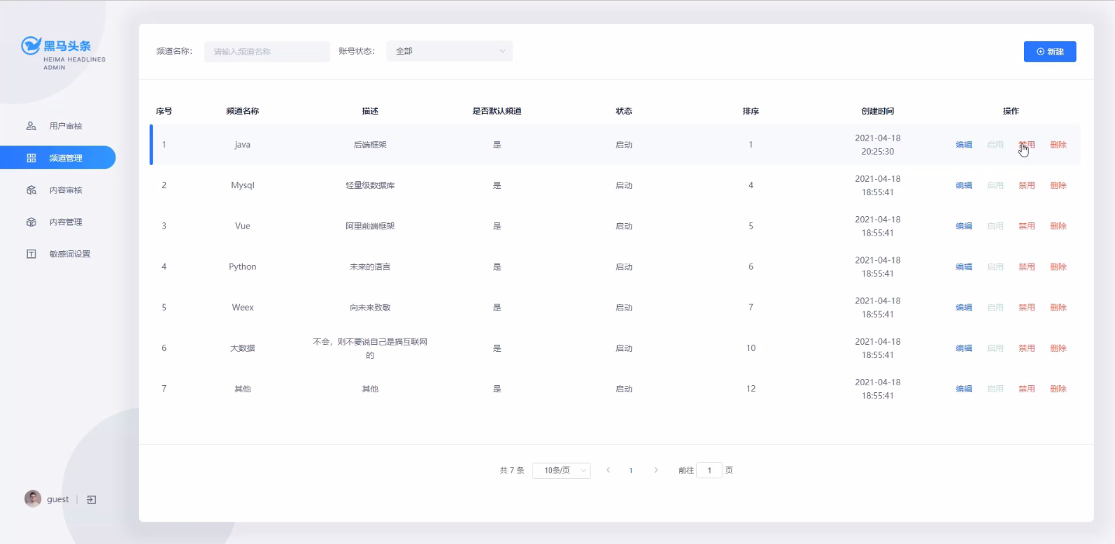This screenshot has height=544, width=1115.
Task: Expand the 账号状态 dropdown showing 全部
Action: coord(450,51)
